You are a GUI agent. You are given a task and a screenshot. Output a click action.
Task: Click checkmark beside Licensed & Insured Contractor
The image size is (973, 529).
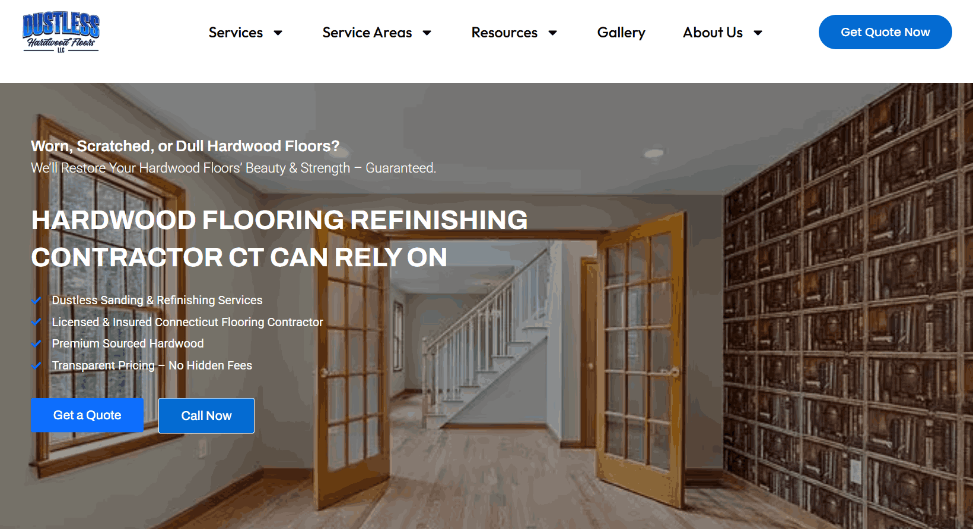click(x=36, y=322)
